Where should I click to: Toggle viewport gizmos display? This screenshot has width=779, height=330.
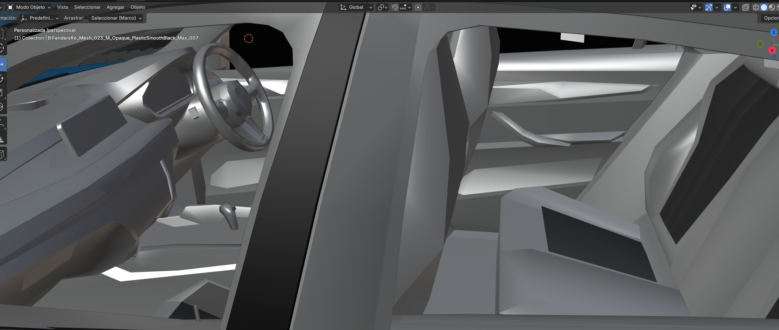click(708, 7)
